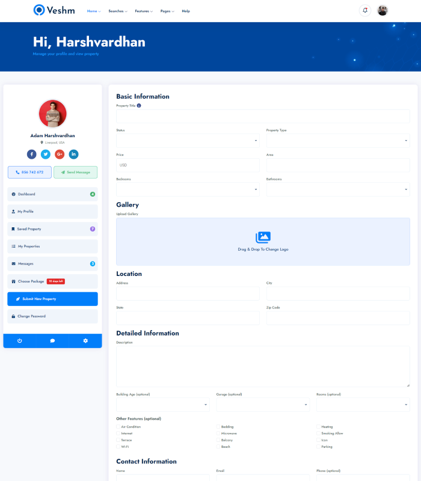The width and height of the screenshot is (421, 481).
Task: Click the Upload Gallery drag and drop area
Action: point(263,241)
